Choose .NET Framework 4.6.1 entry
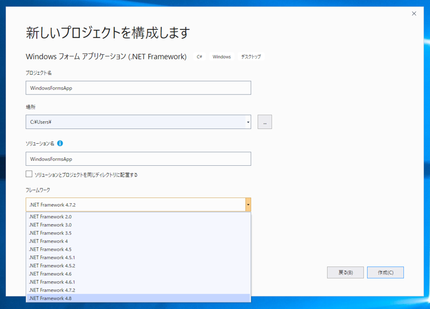This screenshot has width=430, height=309. (138, 282)
